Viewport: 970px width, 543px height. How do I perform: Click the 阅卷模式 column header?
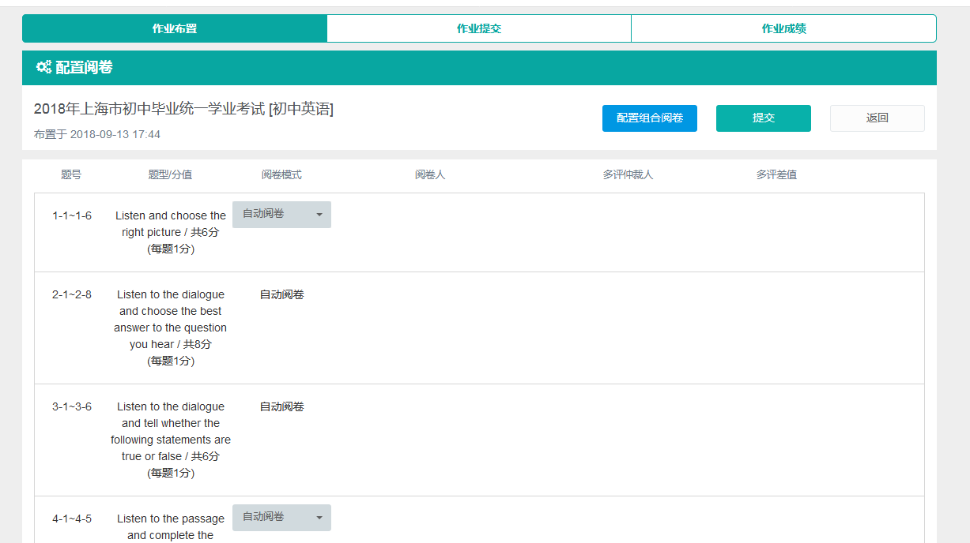[x=281, y=174]
